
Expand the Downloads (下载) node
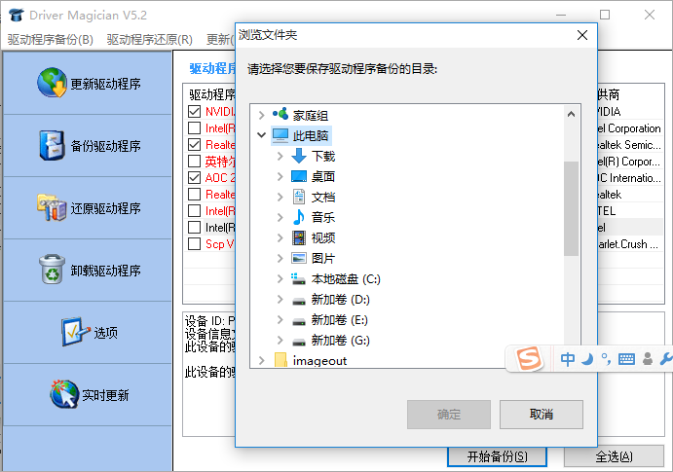(280, 156)
